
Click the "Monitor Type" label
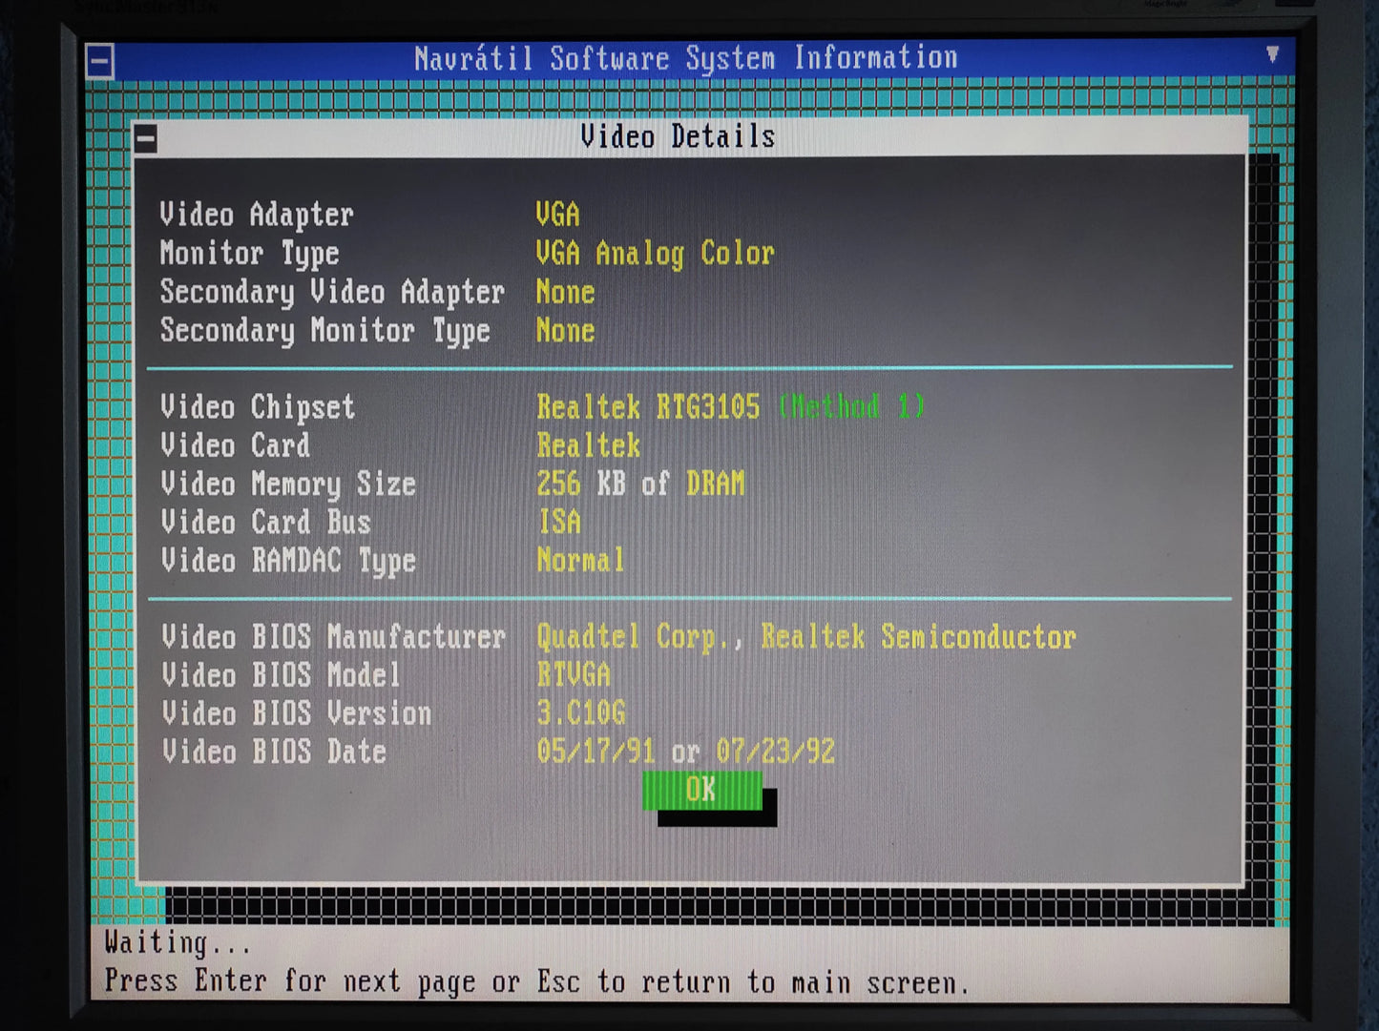click(x=249, y=254)
